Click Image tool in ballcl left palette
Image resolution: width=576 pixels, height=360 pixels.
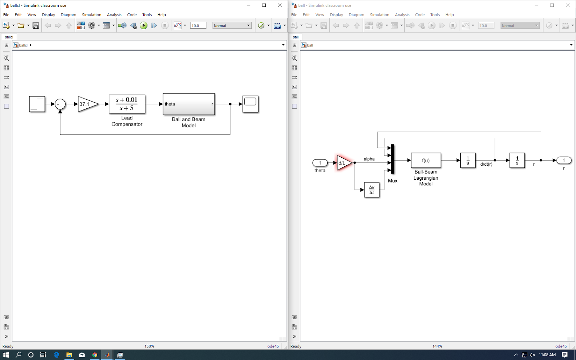(6, 97)
